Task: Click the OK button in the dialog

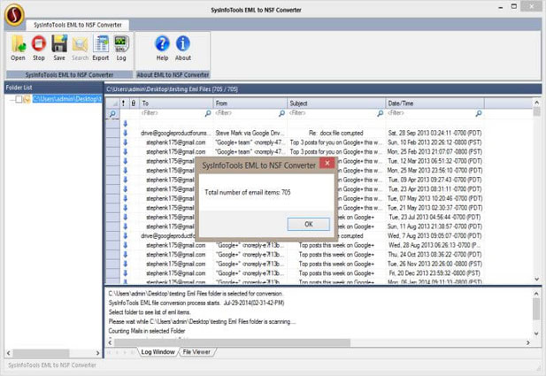Action: pos(309,224)
